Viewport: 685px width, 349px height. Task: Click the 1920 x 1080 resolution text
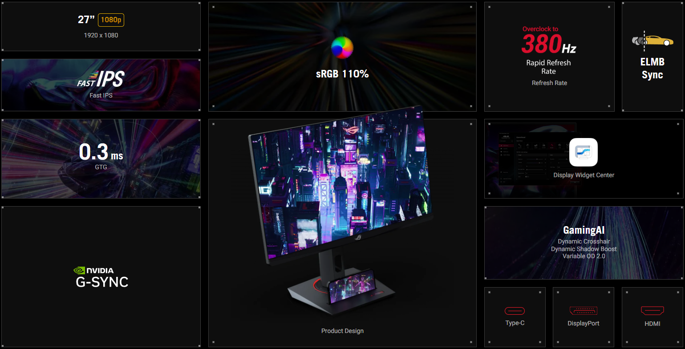pyautogui.click(x=101, y=35)
